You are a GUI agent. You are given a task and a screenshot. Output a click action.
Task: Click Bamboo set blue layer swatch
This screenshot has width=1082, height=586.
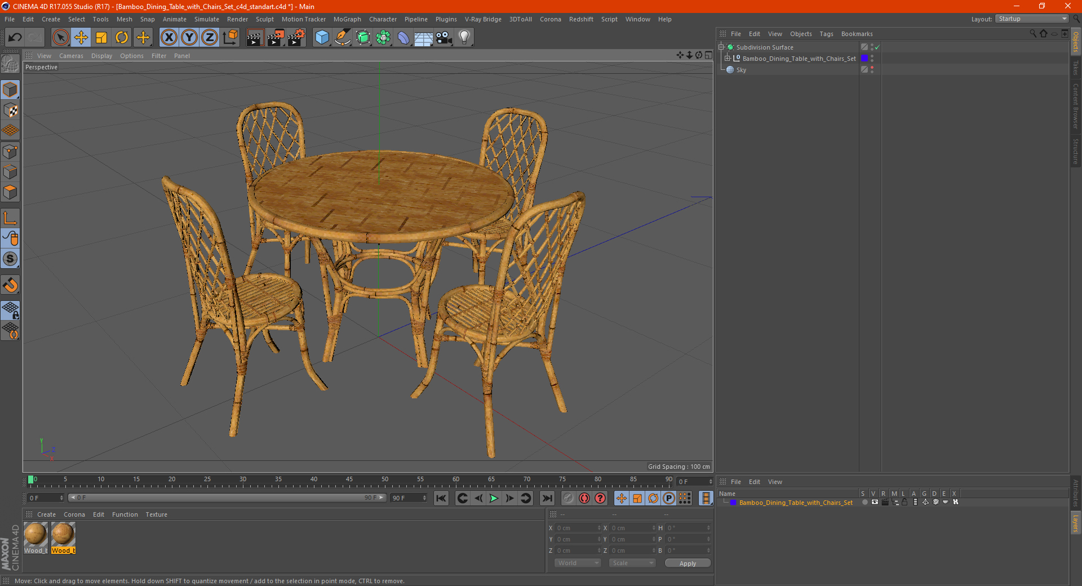coord(864,59)
